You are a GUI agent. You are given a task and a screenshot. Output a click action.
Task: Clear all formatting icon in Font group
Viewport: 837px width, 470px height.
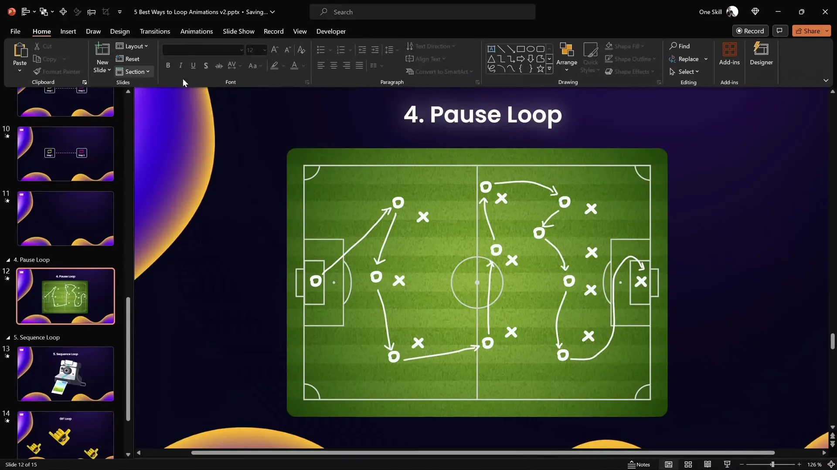(x=301, y=50)
